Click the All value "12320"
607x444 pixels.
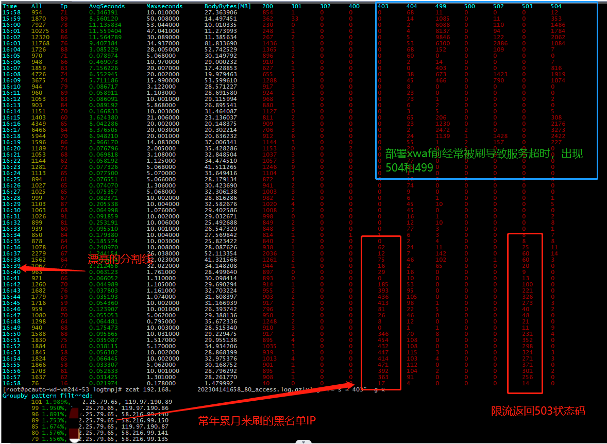[x=40, y=37]
